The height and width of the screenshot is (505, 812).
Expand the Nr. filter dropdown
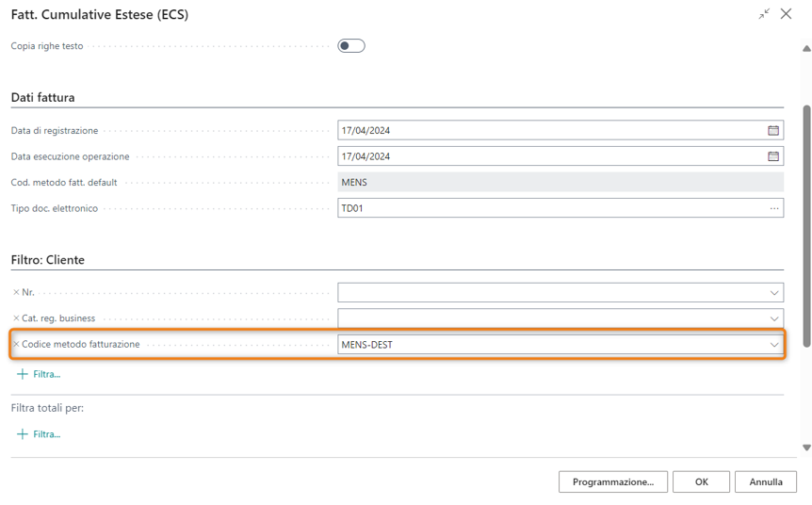(774, 293)
